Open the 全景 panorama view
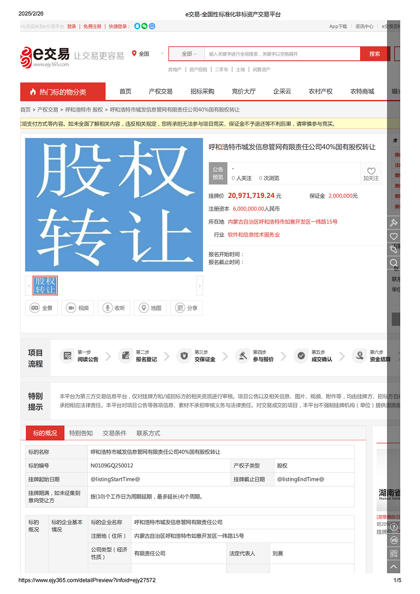The height and width of the screenshot is (594, 420). [x=42, y=308]
